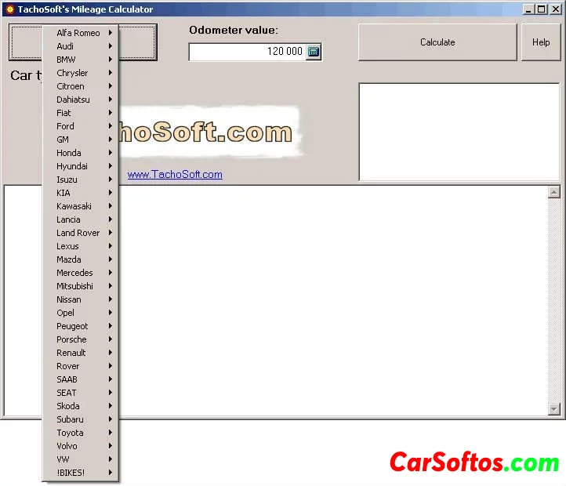
Task: Expand the Land Rover submenu arrow
Action: pos(111,233)
